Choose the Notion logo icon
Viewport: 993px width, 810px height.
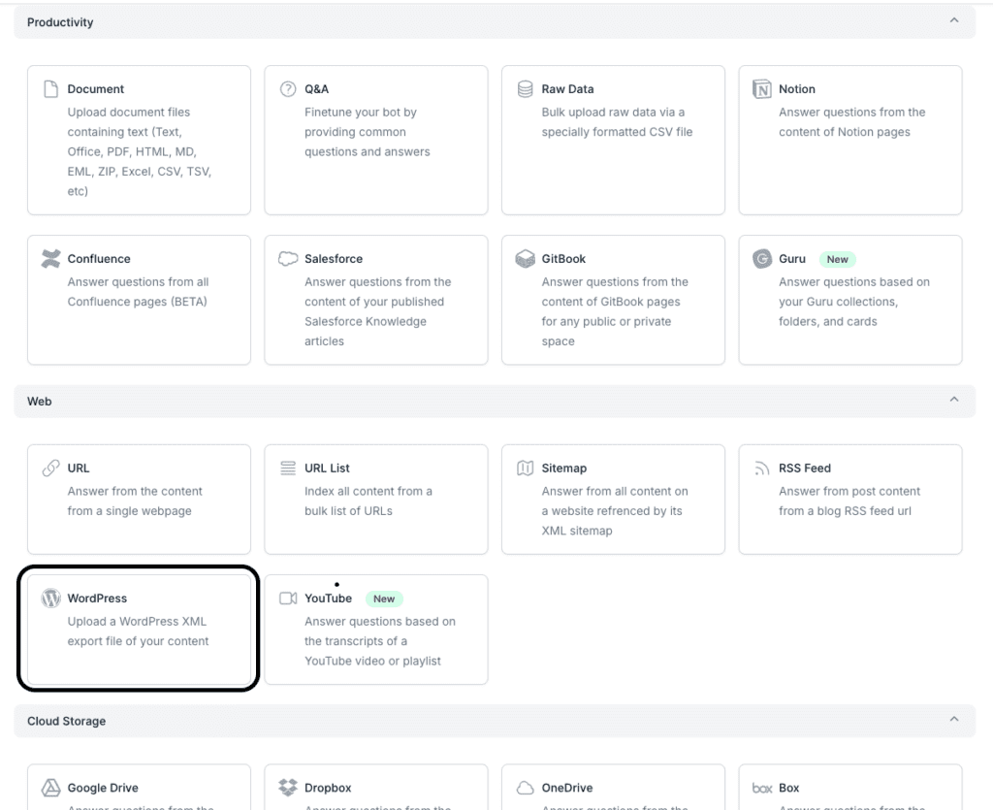coord(762,89)
